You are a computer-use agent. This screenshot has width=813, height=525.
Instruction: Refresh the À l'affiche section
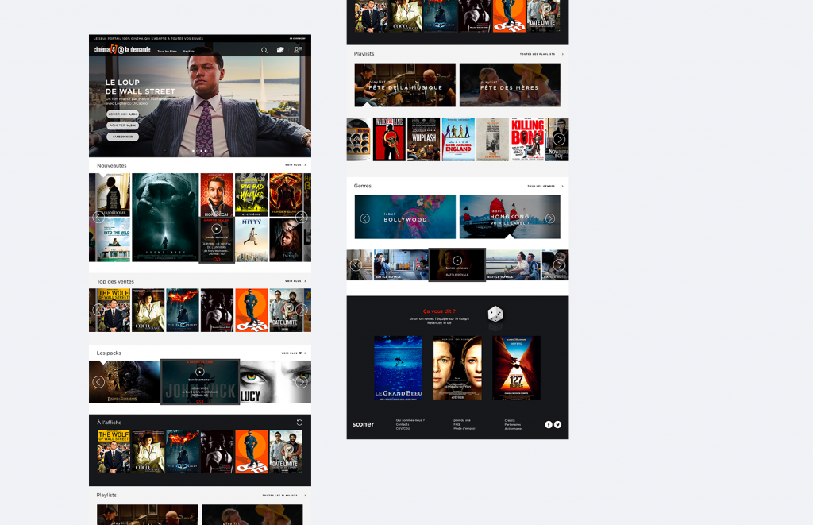[x=299, y=423]
